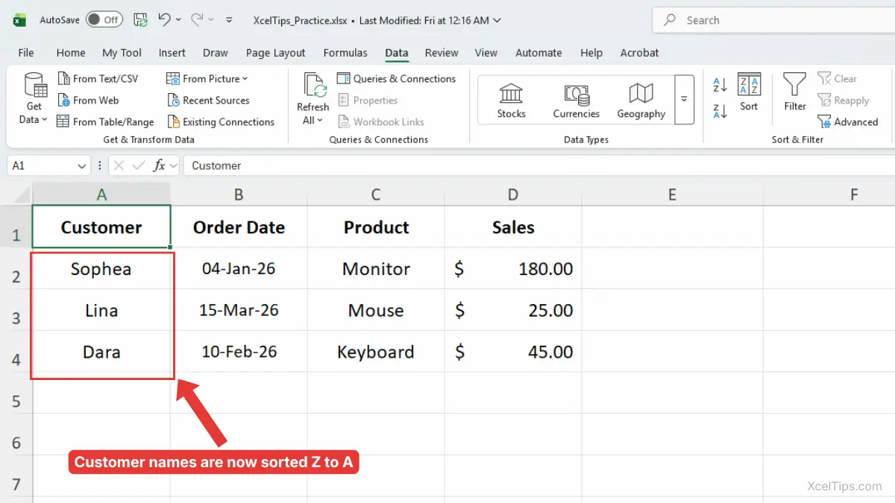Screen dimensions: 895x503
Task: Switch to the Page Layout tab
Action: [x=275, y=53]
